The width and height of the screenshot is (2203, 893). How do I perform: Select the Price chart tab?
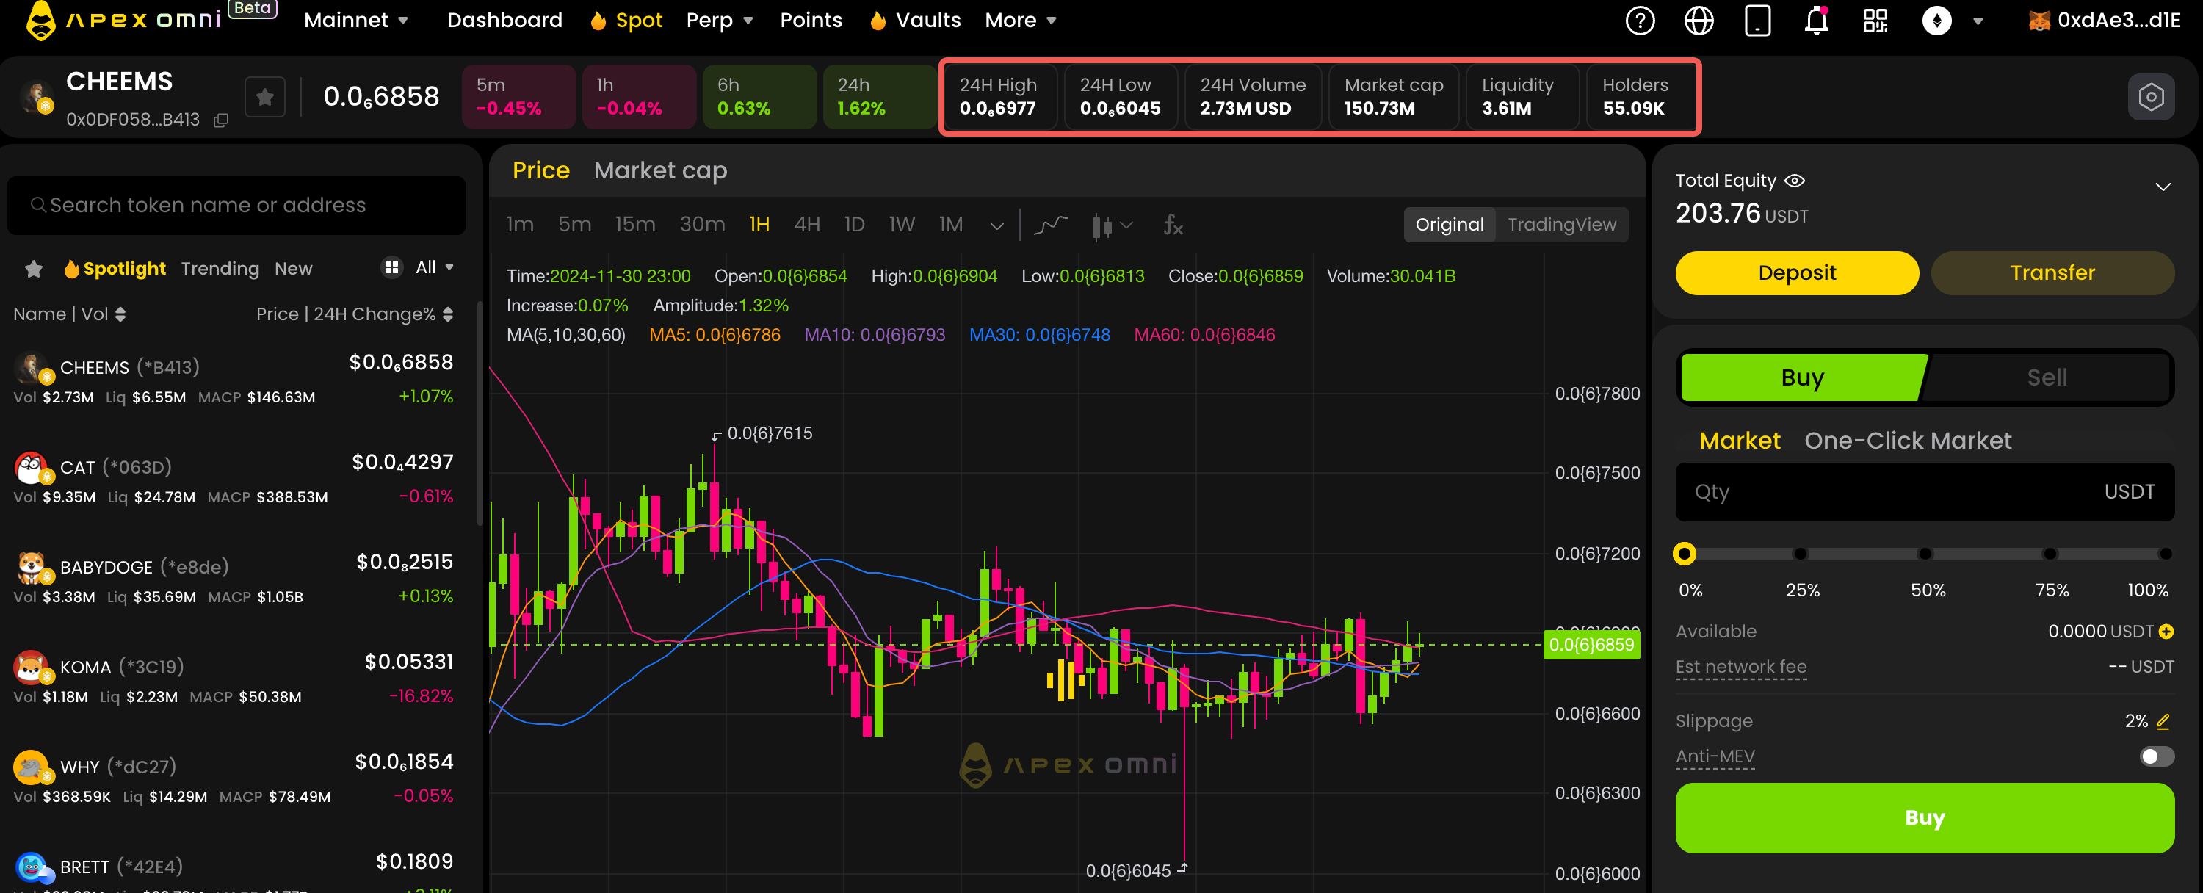540,170
